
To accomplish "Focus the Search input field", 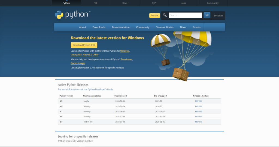I will tap(185, 15).
